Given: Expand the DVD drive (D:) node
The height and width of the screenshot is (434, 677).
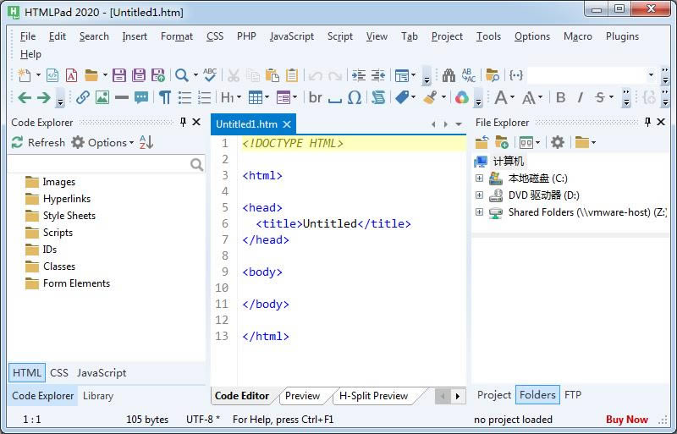Looking at the screenshot, I should 479,195.
